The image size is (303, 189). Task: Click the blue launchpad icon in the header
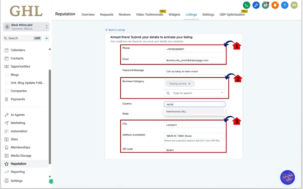[256, 5]
